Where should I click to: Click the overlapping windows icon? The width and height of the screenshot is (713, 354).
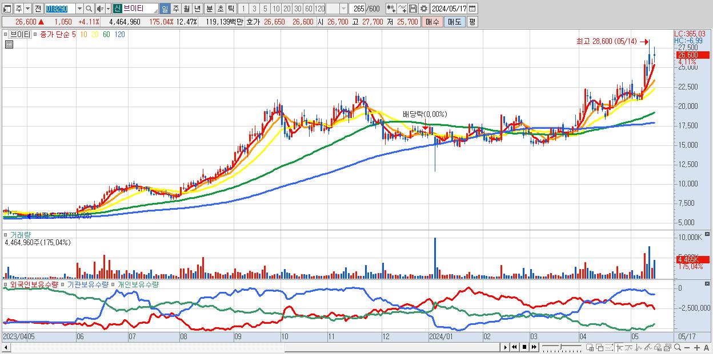[599, 348]
